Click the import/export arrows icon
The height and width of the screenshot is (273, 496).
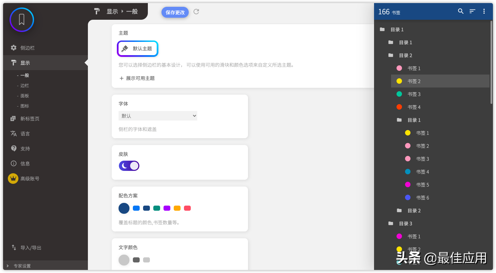coord(14,247)
